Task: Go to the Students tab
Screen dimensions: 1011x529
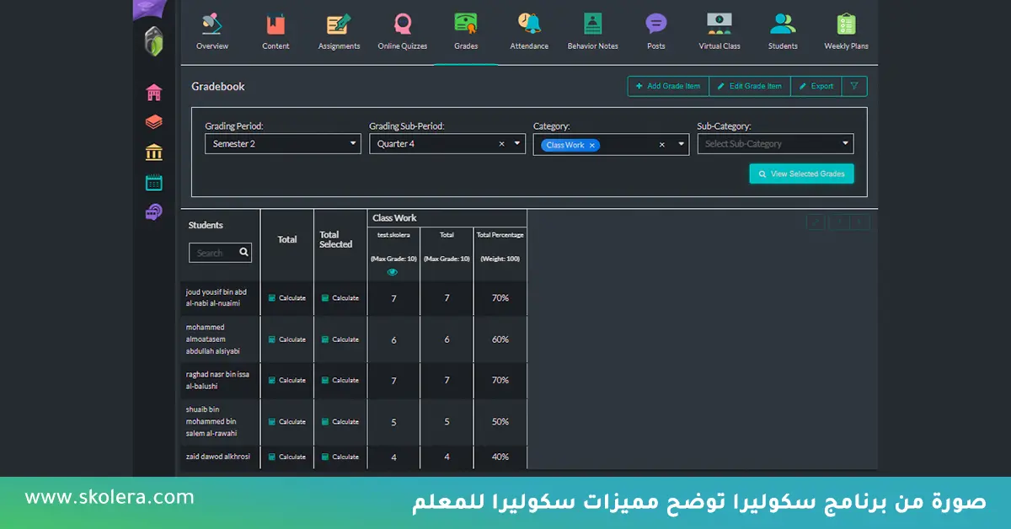Action: click(783, 32)
